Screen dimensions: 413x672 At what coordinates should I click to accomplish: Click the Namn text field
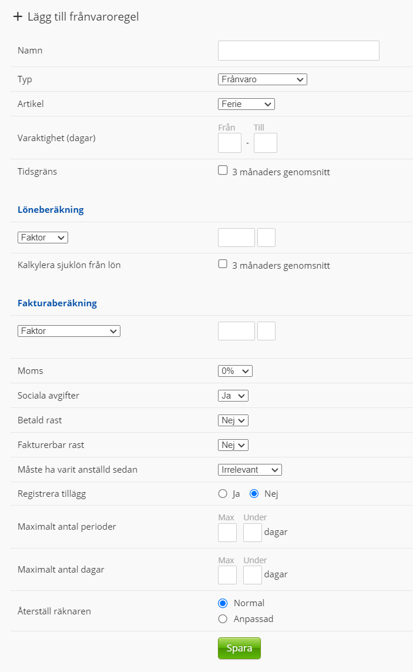click(x=298, y=51)
